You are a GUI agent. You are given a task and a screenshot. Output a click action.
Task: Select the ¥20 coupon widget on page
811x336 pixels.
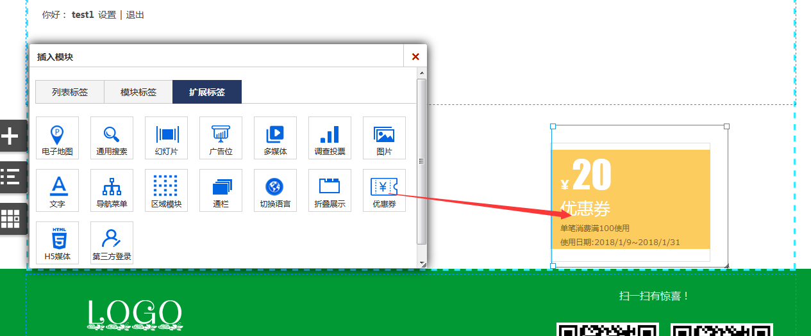pyautogui.click(x=631, y=199)
